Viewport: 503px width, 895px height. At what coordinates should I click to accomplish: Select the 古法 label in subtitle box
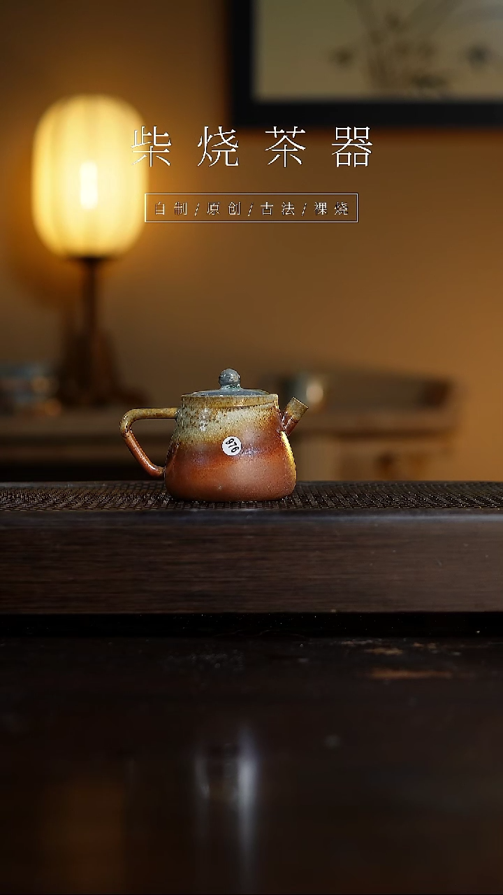(277, 208)
